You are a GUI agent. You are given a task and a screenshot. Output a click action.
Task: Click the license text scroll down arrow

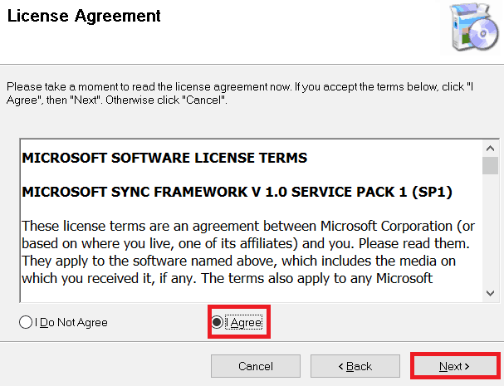tap(490, 293)
